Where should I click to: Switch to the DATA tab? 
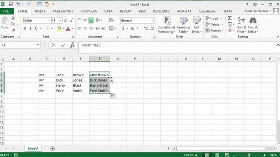108,11
